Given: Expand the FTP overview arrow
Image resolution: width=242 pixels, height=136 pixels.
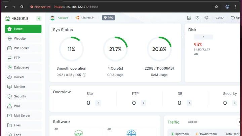Looking at the screenshot, I should [144, 103].
